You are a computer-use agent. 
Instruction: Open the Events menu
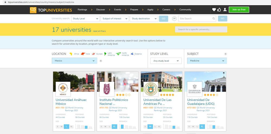[118, 10]
